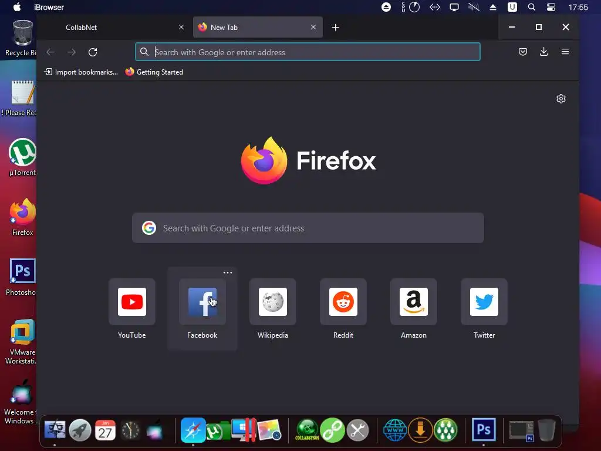
Task: Reload the current page
Action: pyautogui.click(x=93, y=52)
